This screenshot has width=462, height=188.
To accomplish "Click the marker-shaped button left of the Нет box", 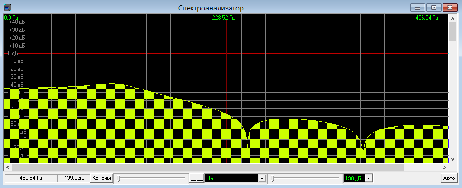I will (x=196, y=178).
